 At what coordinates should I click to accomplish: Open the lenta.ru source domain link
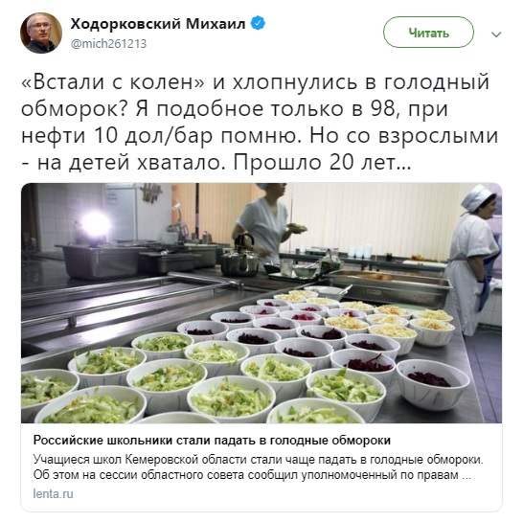(53, 493)
